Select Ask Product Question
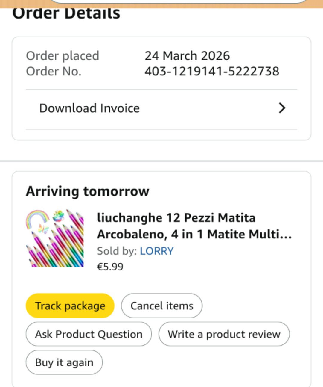The height and width of the screenshot is (387, 323). pos(89,334)
